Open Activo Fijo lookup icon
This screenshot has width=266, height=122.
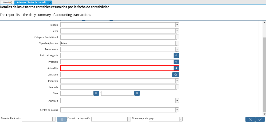coord(176,68)
